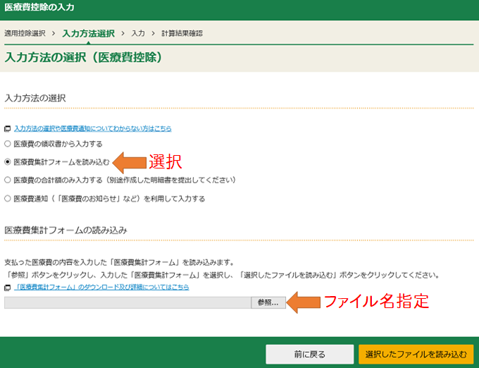Choose 医療費の合計額のみ入力する option
479x368 pixels.
(8, 180)
